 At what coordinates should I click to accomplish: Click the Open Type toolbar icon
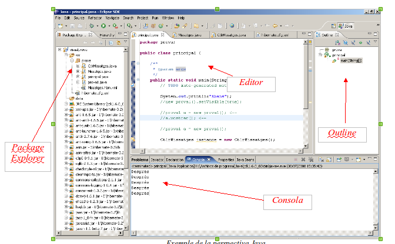[176, 26]
